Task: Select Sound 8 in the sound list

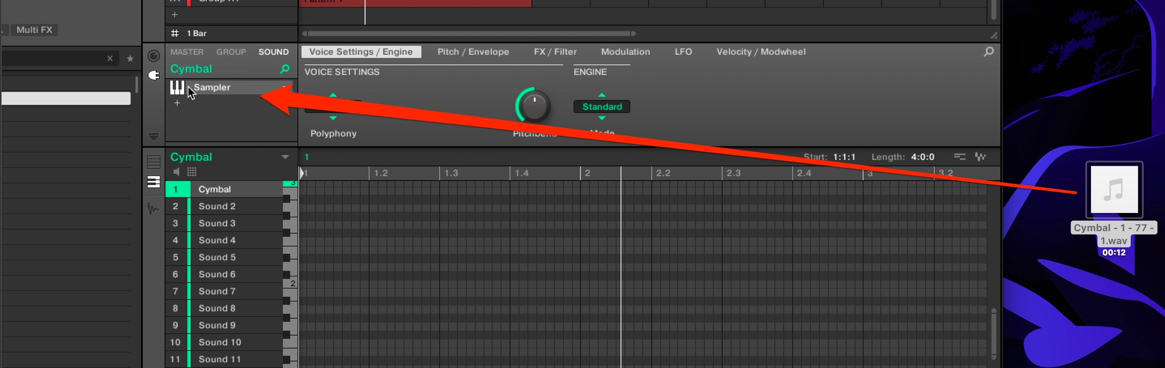Action: (224, 308)
